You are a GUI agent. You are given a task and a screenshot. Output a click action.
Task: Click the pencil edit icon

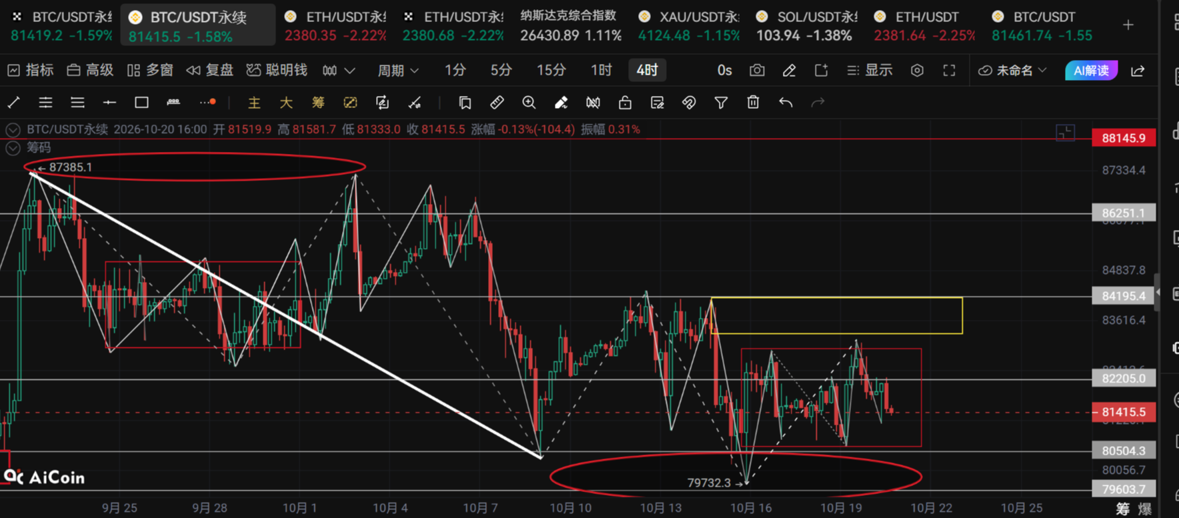coord(789,71)
